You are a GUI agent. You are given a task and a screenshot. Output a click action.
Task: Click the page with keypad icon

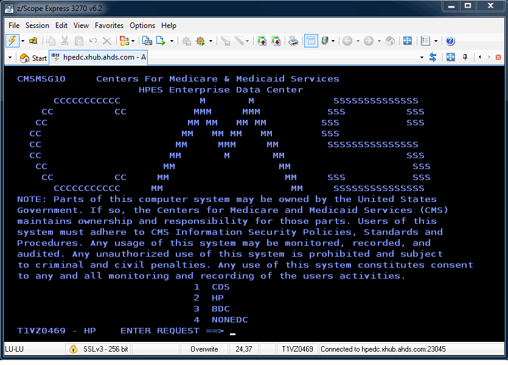(147, 41)
